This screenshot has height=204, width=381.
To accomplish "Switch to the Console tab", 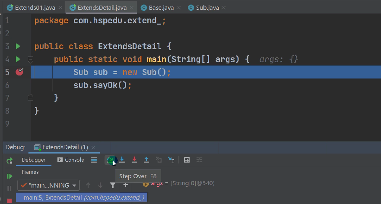I will click(x=71, y=160).
